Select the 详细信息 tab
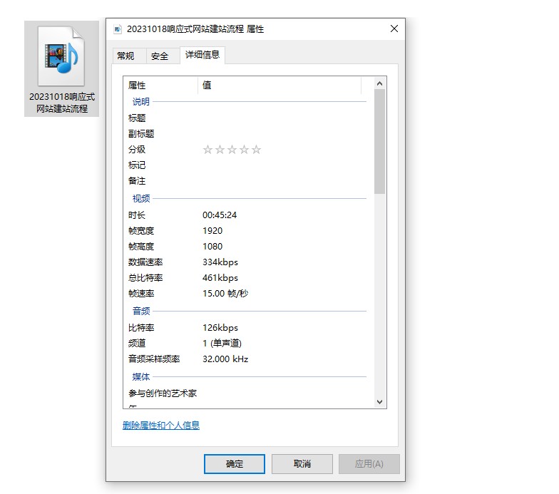The image size is (559, 494). [x=202, y=55]
